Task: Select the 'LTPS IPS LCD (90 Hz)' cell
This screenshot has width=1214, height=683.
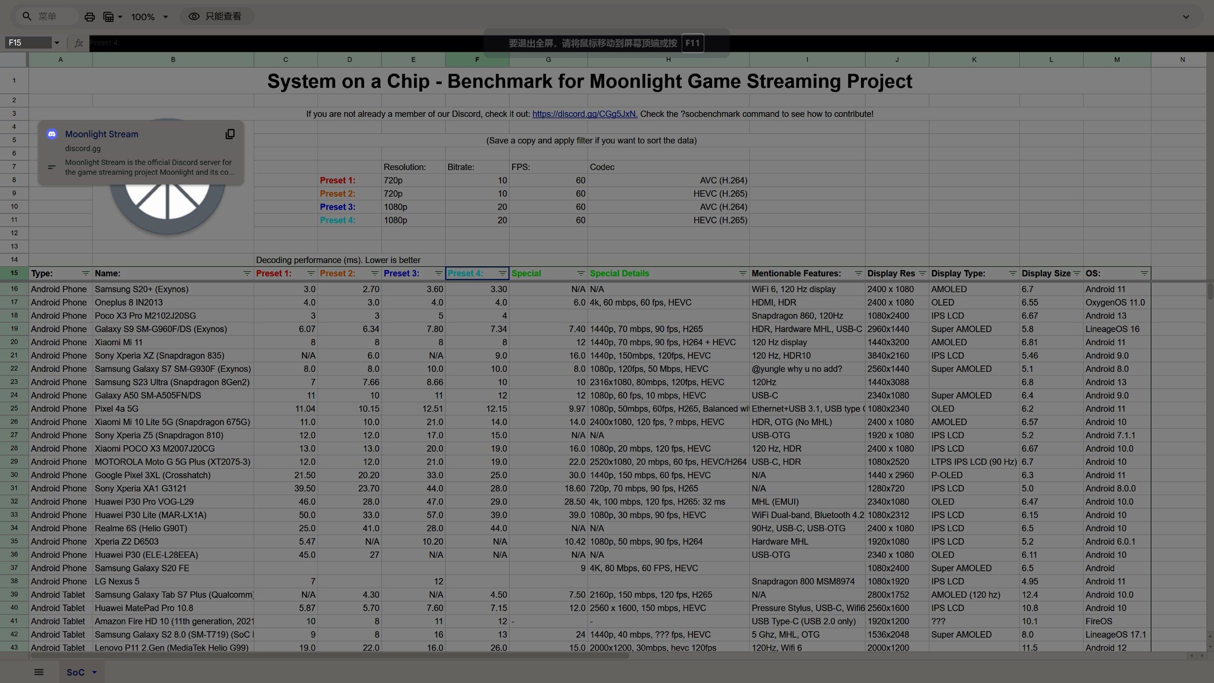Action: tap(974, 462)
